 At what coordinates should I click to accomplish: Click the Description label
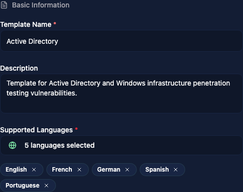pos(19,68)
